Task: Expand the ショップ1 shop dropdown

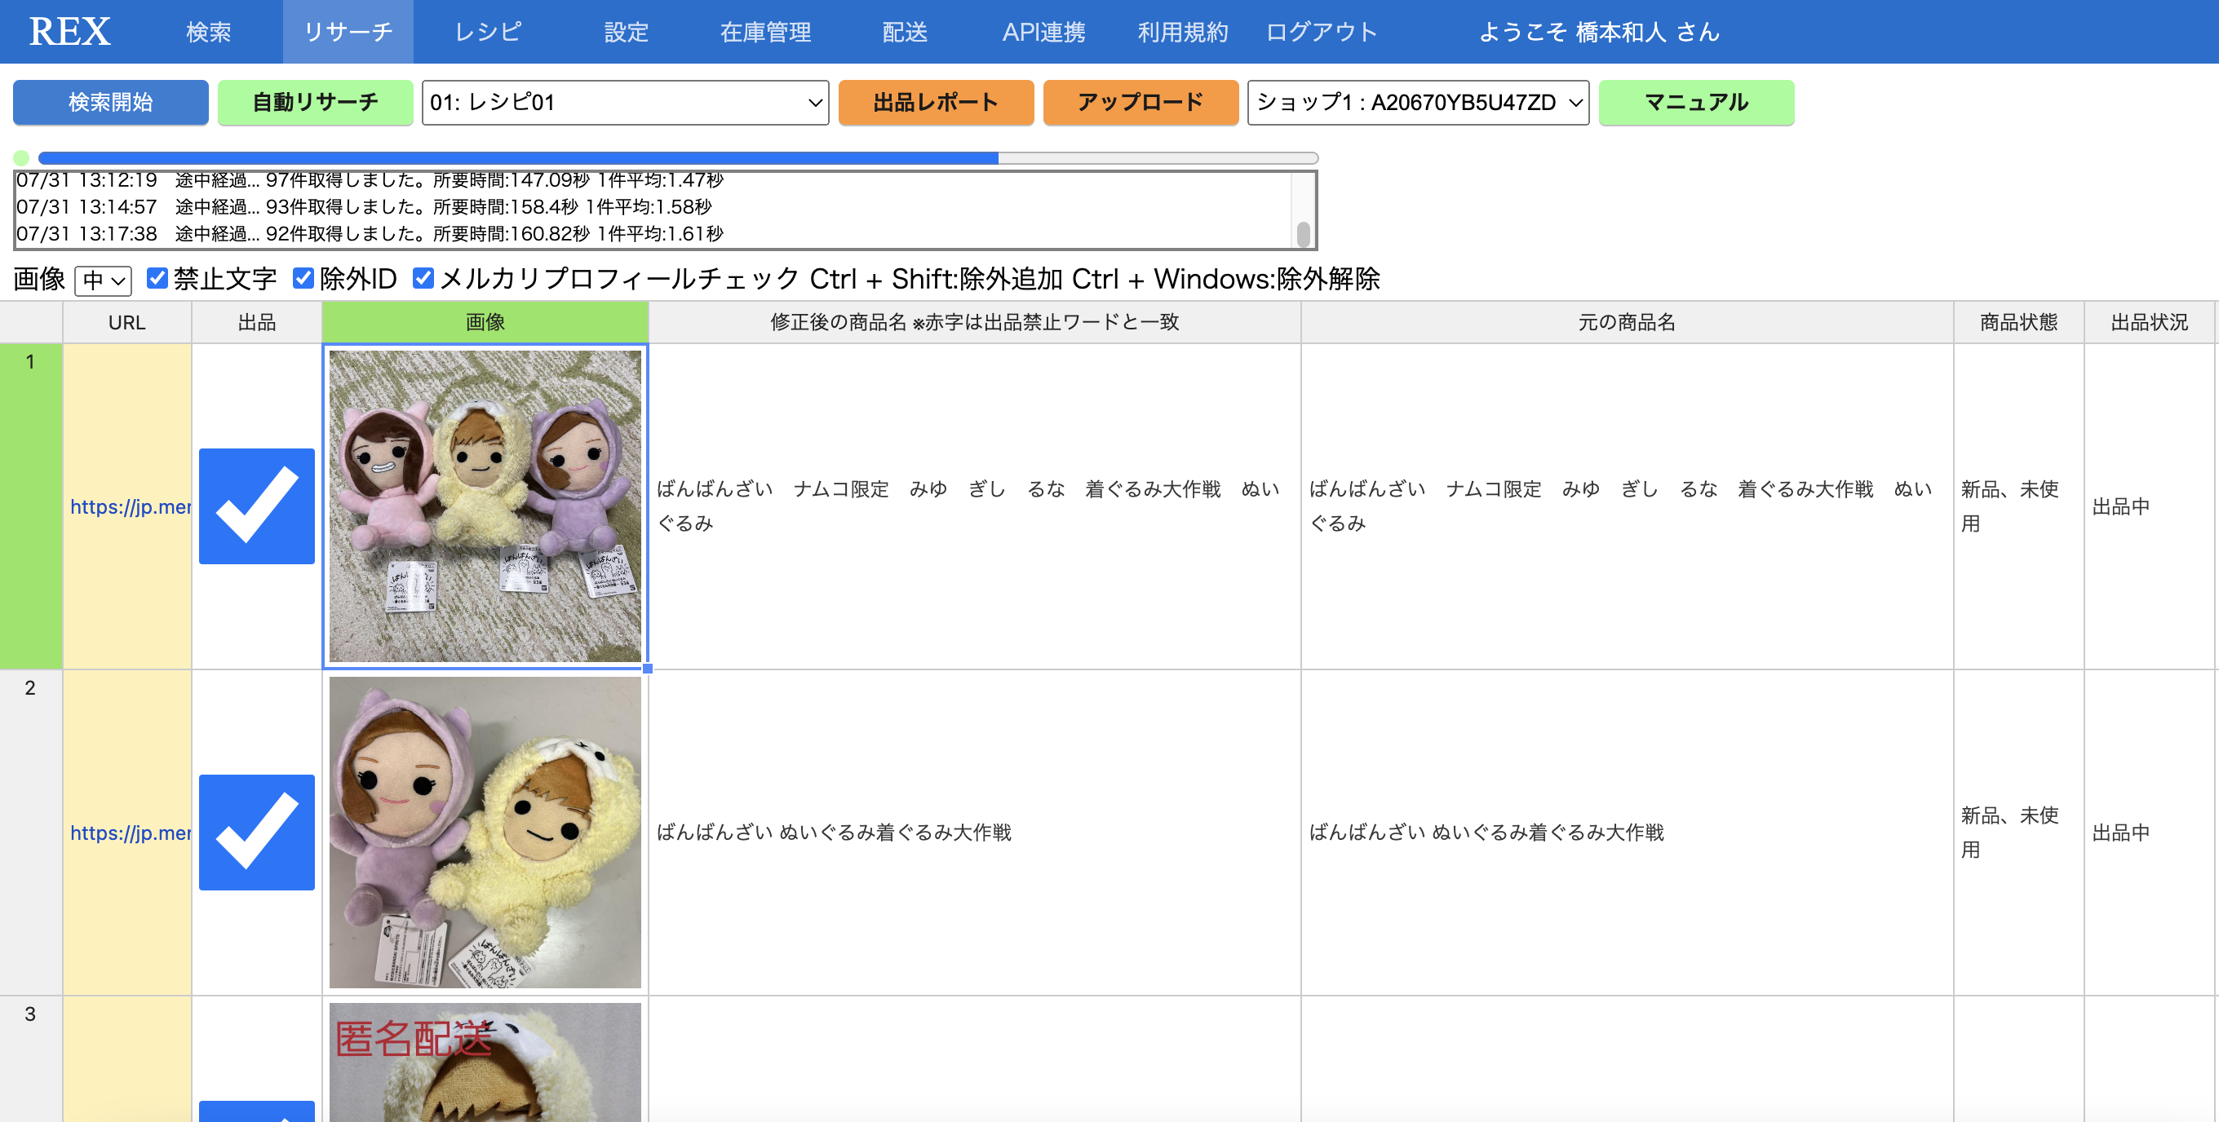Action: pos(1418,103)
